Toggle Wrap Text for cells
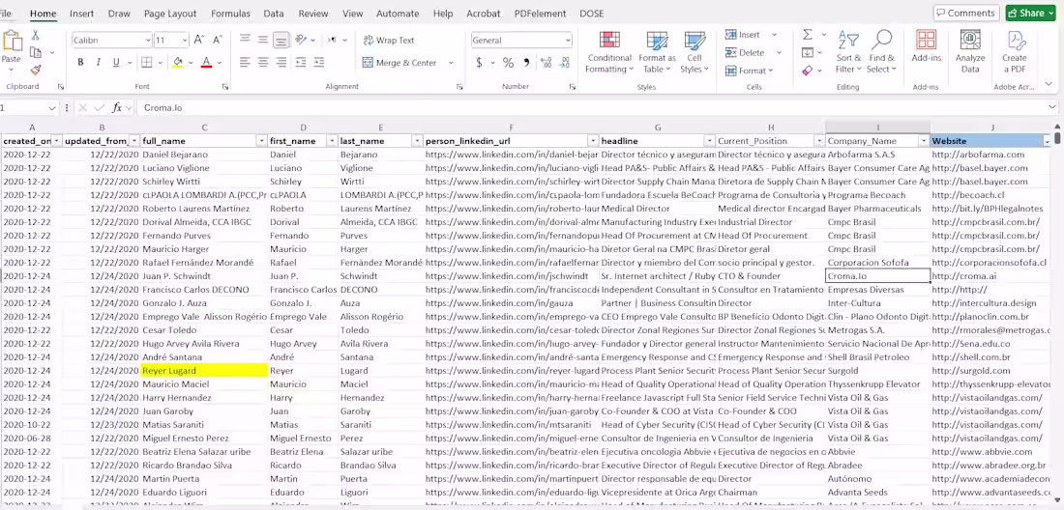This screenshot has height=510, width=1064. [389, 40]
